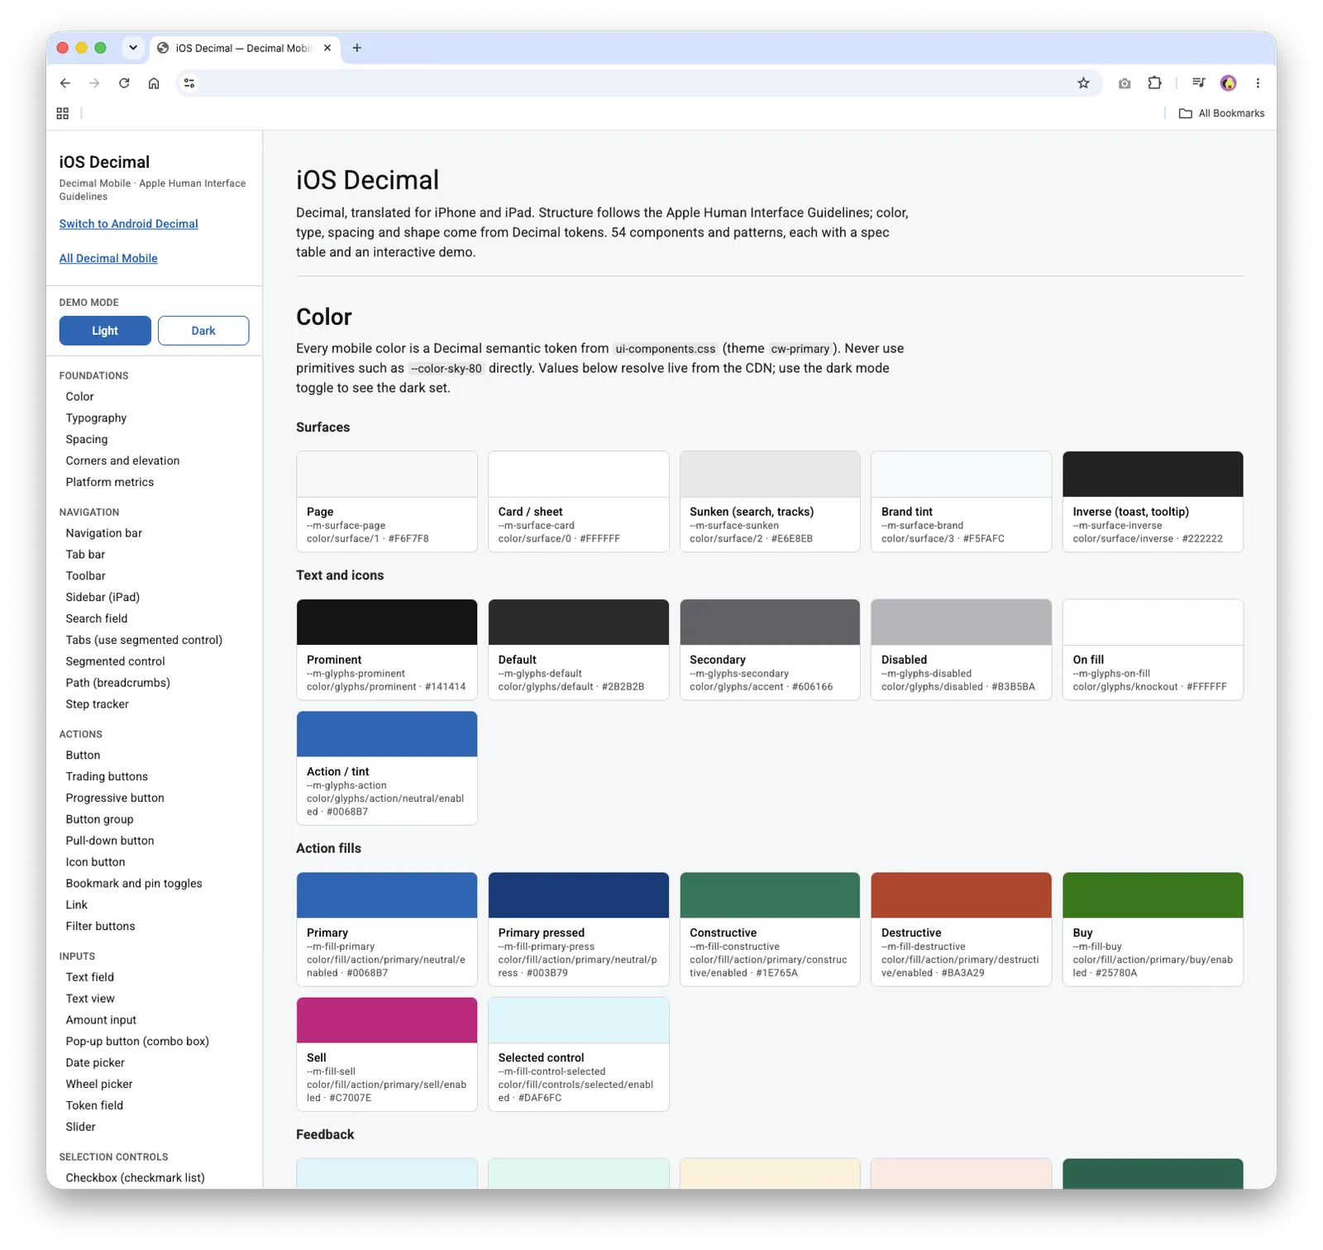Jump to Navigation bar in sidebar
The height and width of the screenshot is (1250, 1323).
[x=104, y=533]
